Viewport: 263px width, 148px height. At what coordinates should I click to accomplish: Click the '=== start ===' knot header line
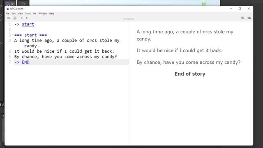click(30, 35)
